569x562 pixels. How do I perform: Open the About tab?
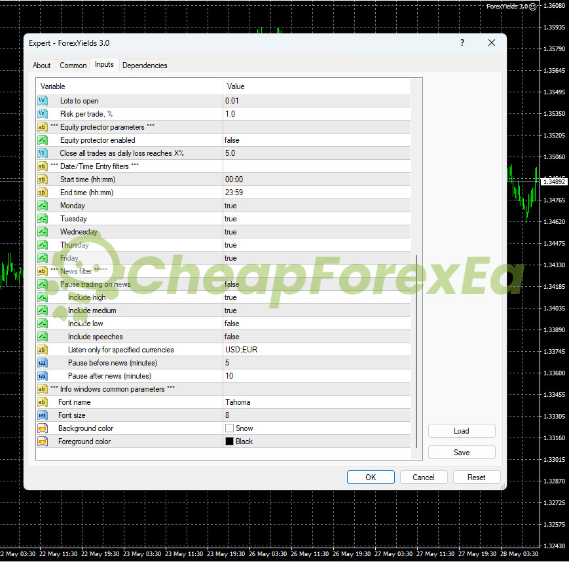(42, 66)
